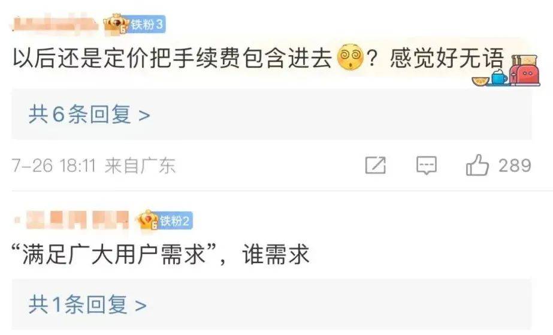Click the share icon on first comment
Screen dimensions: 553x335
[x=375, y=165]
